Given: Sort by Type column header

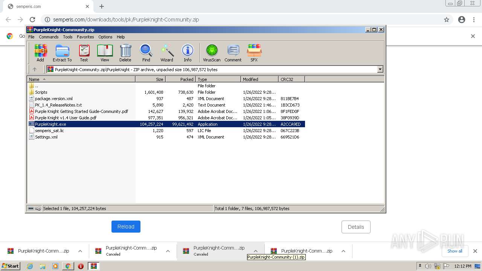Looking at the screenshot, I should click(x=218, y=79).
